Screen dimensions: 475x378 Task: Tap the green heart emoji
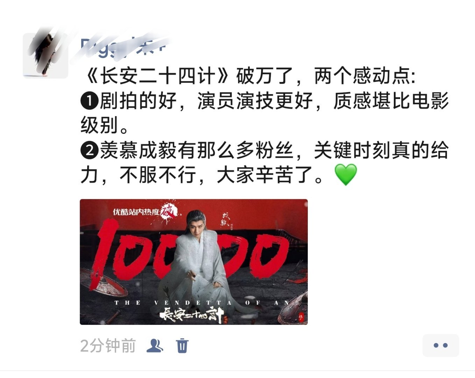(x=346, y=175)
